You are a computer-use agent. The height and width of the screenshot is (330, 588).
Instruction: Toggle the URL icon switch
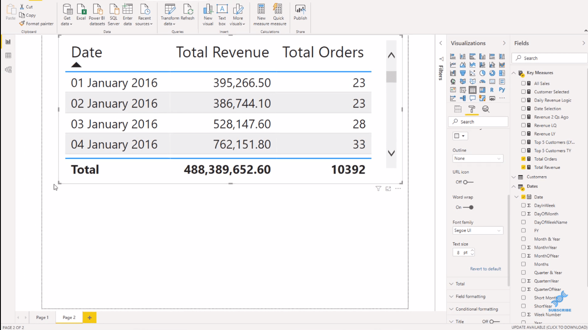468,182
